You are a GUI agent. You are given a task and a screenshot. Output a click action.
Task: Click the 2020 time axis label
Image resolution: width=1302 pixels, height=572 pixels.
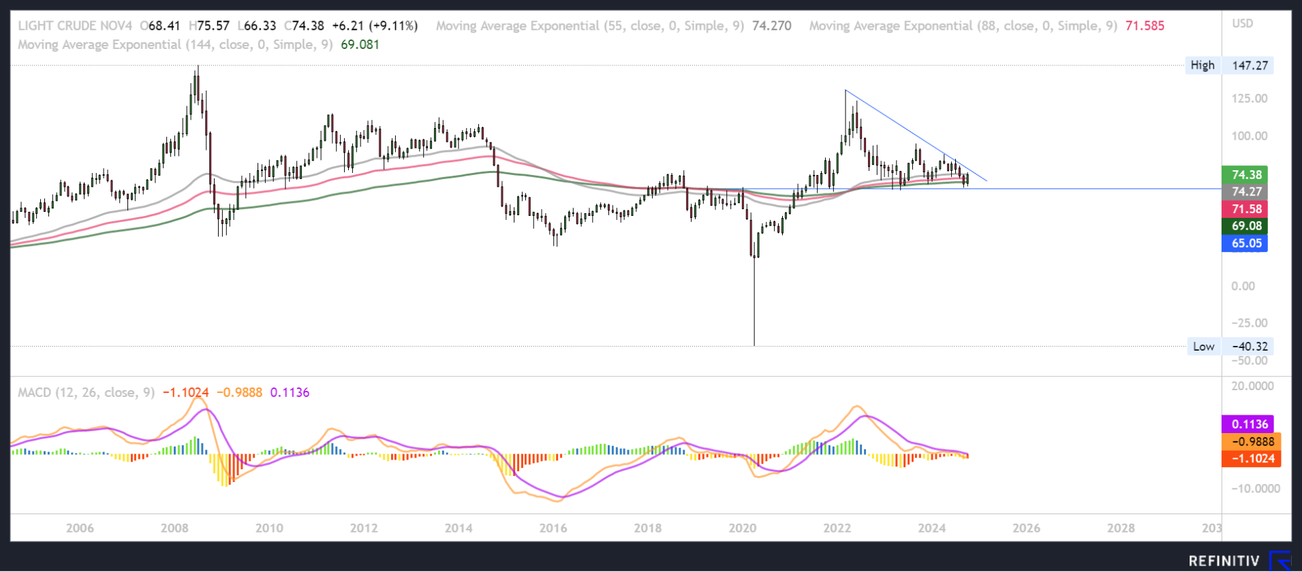tap(743, 528)
